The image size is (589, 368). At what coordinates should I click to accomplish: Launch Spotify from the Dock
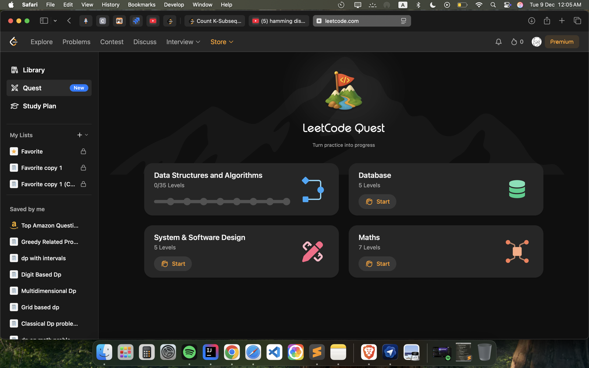point(189,352)
